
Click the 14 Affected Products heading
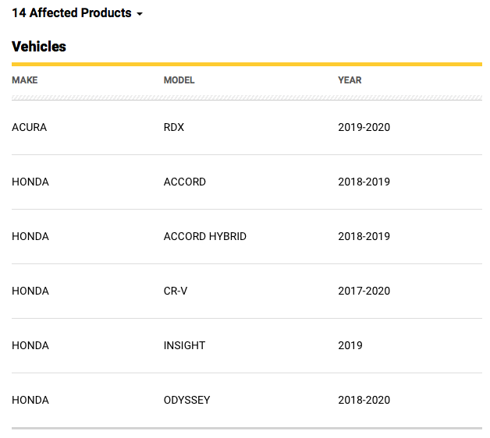[71, 13]
